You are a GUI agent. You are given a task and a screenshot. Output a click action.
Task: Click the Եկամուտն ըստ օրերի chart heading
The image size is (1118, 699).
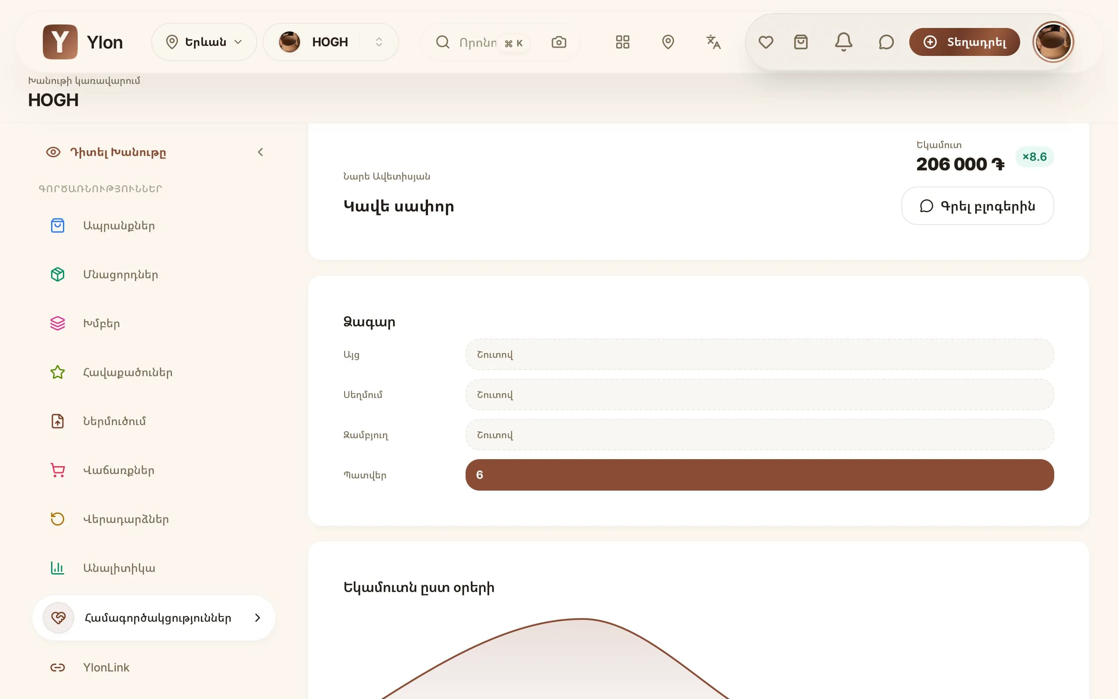(x=418, y=588)
